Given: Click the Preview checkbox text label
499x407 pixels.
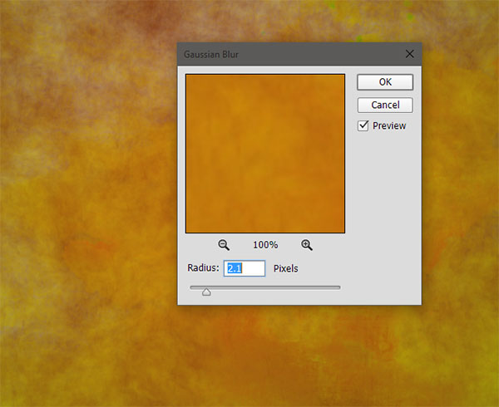Looking at the screenshot, I should pyautogui.click(x=389, y=125).
